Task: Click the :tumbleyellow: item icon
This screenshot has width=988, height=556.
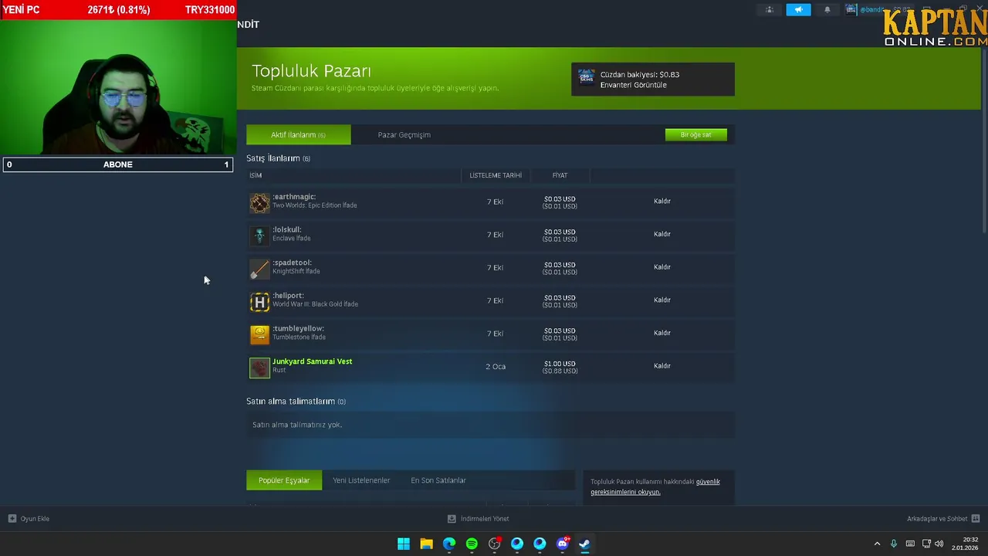Action: 259,334
